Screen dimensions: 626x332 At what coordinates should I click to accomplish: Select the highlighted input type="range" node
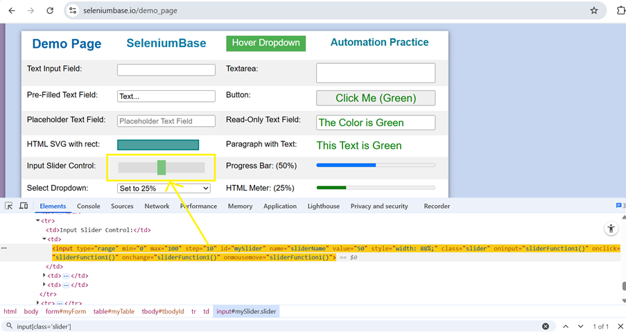(336, 252)
